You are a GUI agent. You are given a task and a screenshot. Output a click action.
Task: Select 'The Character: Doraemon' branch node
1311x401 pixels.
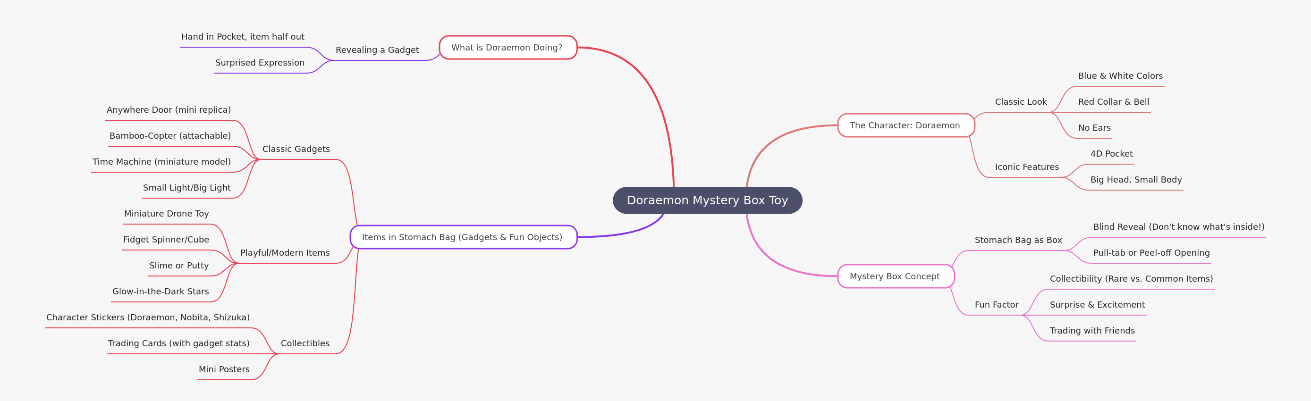click(905, 125)
